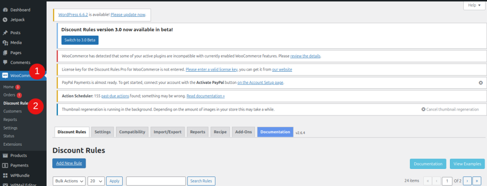This screenshot has height=186, width=487.
Task: Open the our website link
Action: click(282, 69)
